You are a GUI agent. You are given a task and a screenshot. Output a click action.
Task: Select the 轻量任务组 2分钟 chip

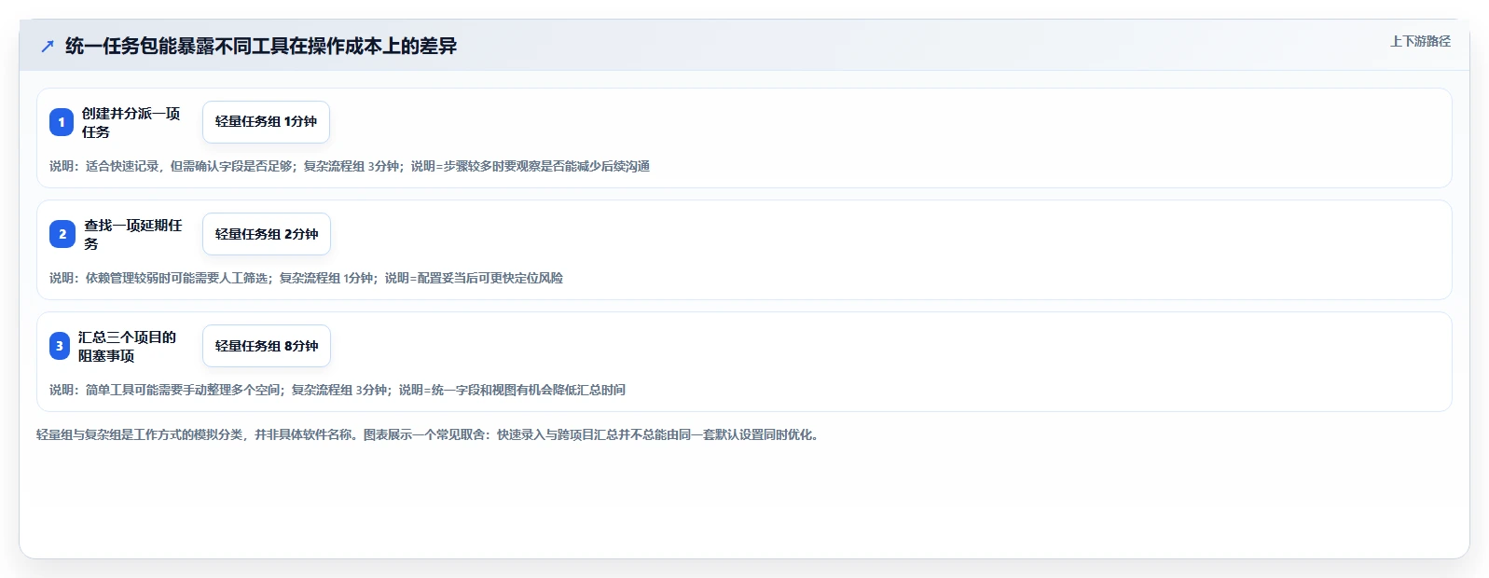click(267, 234)
